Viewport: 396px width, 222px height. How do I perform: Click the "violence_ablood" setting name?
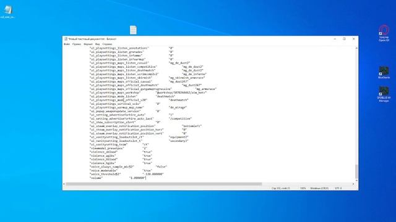coord(103,152)
